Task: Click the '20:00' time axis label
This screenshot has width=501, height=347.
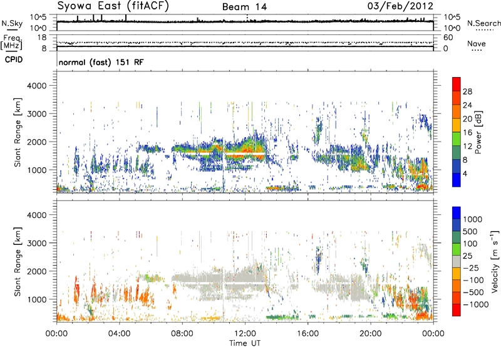Action: [x=370, y=334]
